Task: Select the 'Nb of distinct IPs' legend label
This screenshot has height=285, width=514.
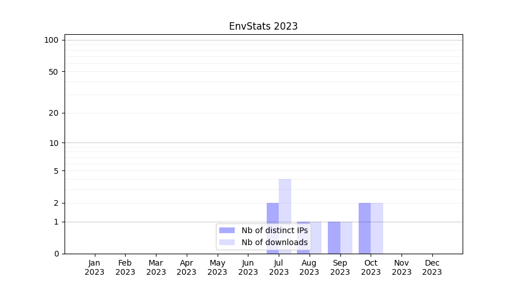Action: coord(274,230)
